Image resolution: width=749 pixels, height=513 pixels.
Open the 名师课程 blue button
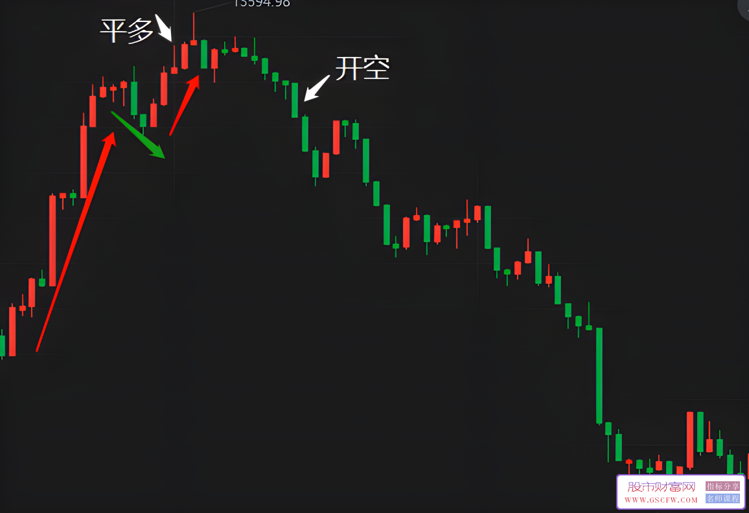point(722,499)
